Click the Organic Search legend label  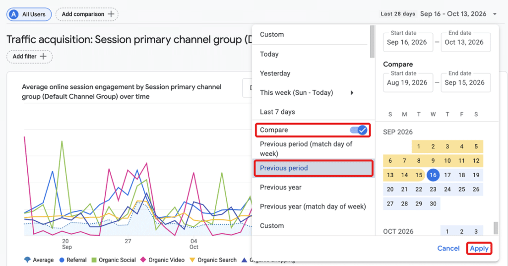(217, 260)
